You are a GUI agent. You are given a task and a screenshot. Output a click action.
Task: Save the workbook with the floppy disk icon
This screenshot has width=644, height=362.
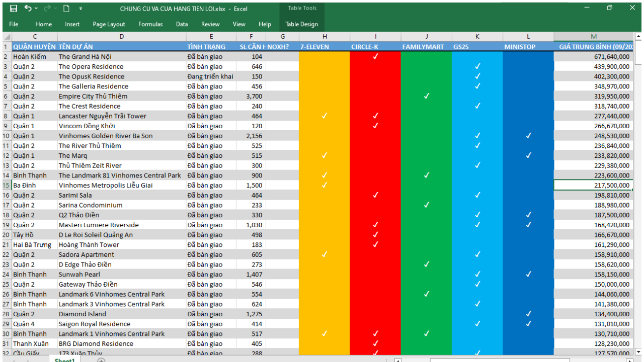tap(14, 9)
